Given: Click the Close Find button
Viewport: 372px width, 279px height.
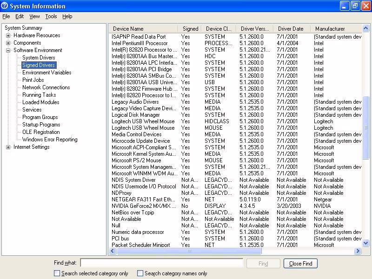Looking at the screenshot, I should click(300, 264).
